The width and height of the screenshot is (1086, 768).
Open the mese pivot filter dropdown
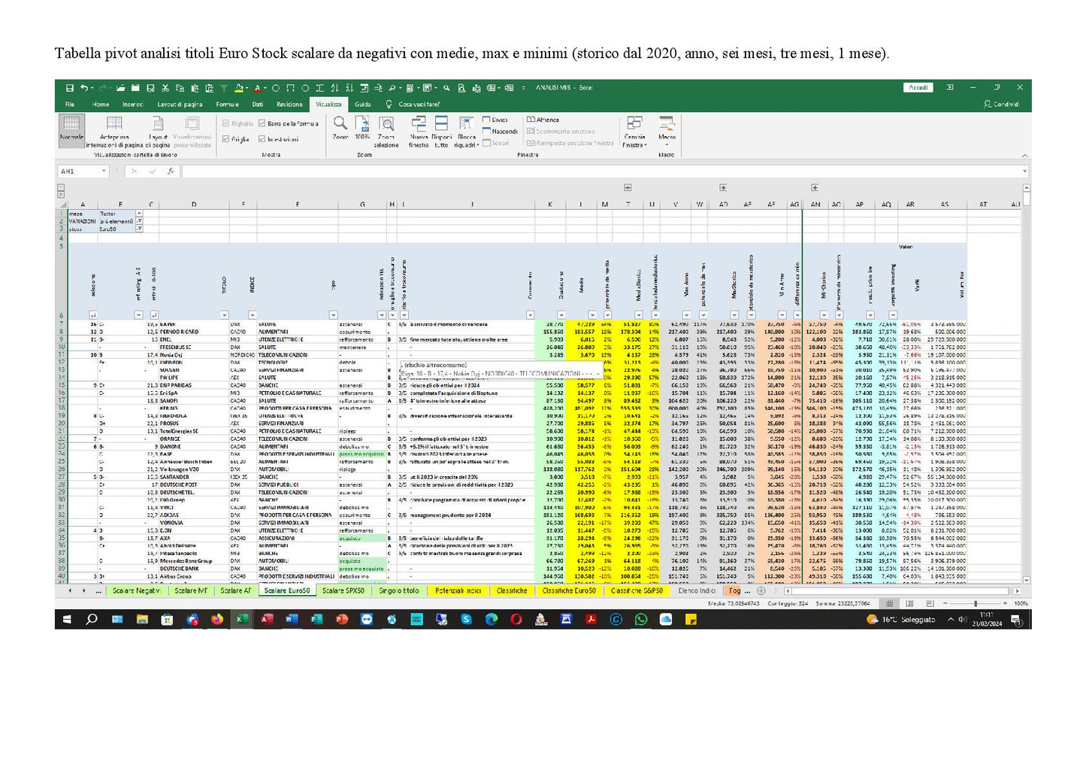[139, 214]
